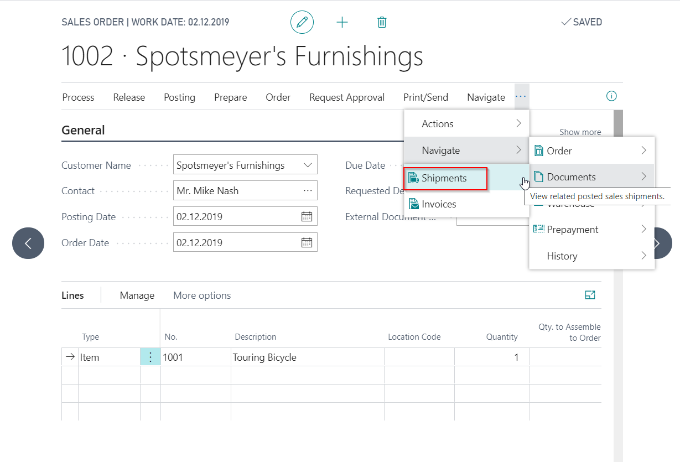
Task: Open calendar picker for Order Date
Action: [x=307, y=242]
